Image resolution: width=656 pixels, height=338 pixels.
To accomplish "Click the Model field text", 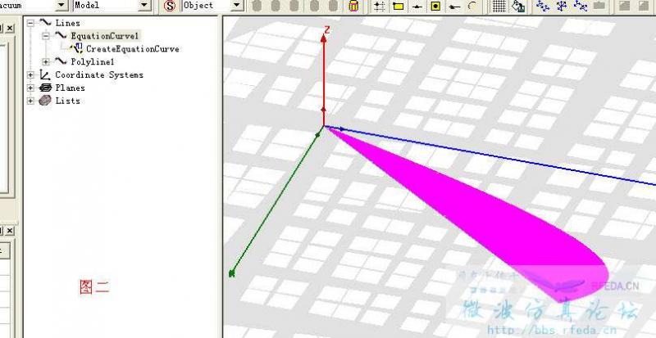I will 87,6.
